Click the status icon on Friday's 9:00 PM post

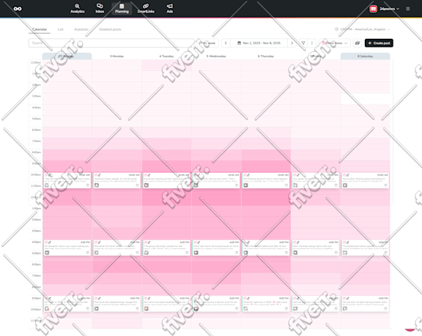coord(336,309)
